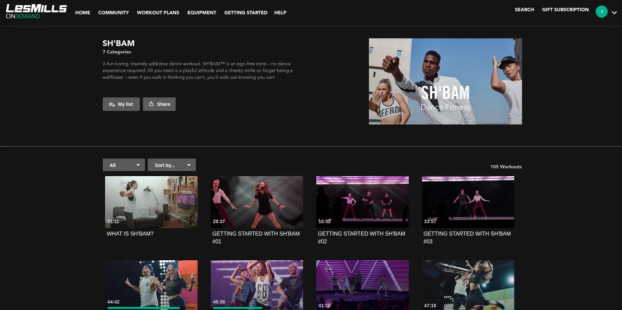Open the Sort by dropdown
Image resolution: width=622 pixels, height=310 pixels.
tap(172, 165)
